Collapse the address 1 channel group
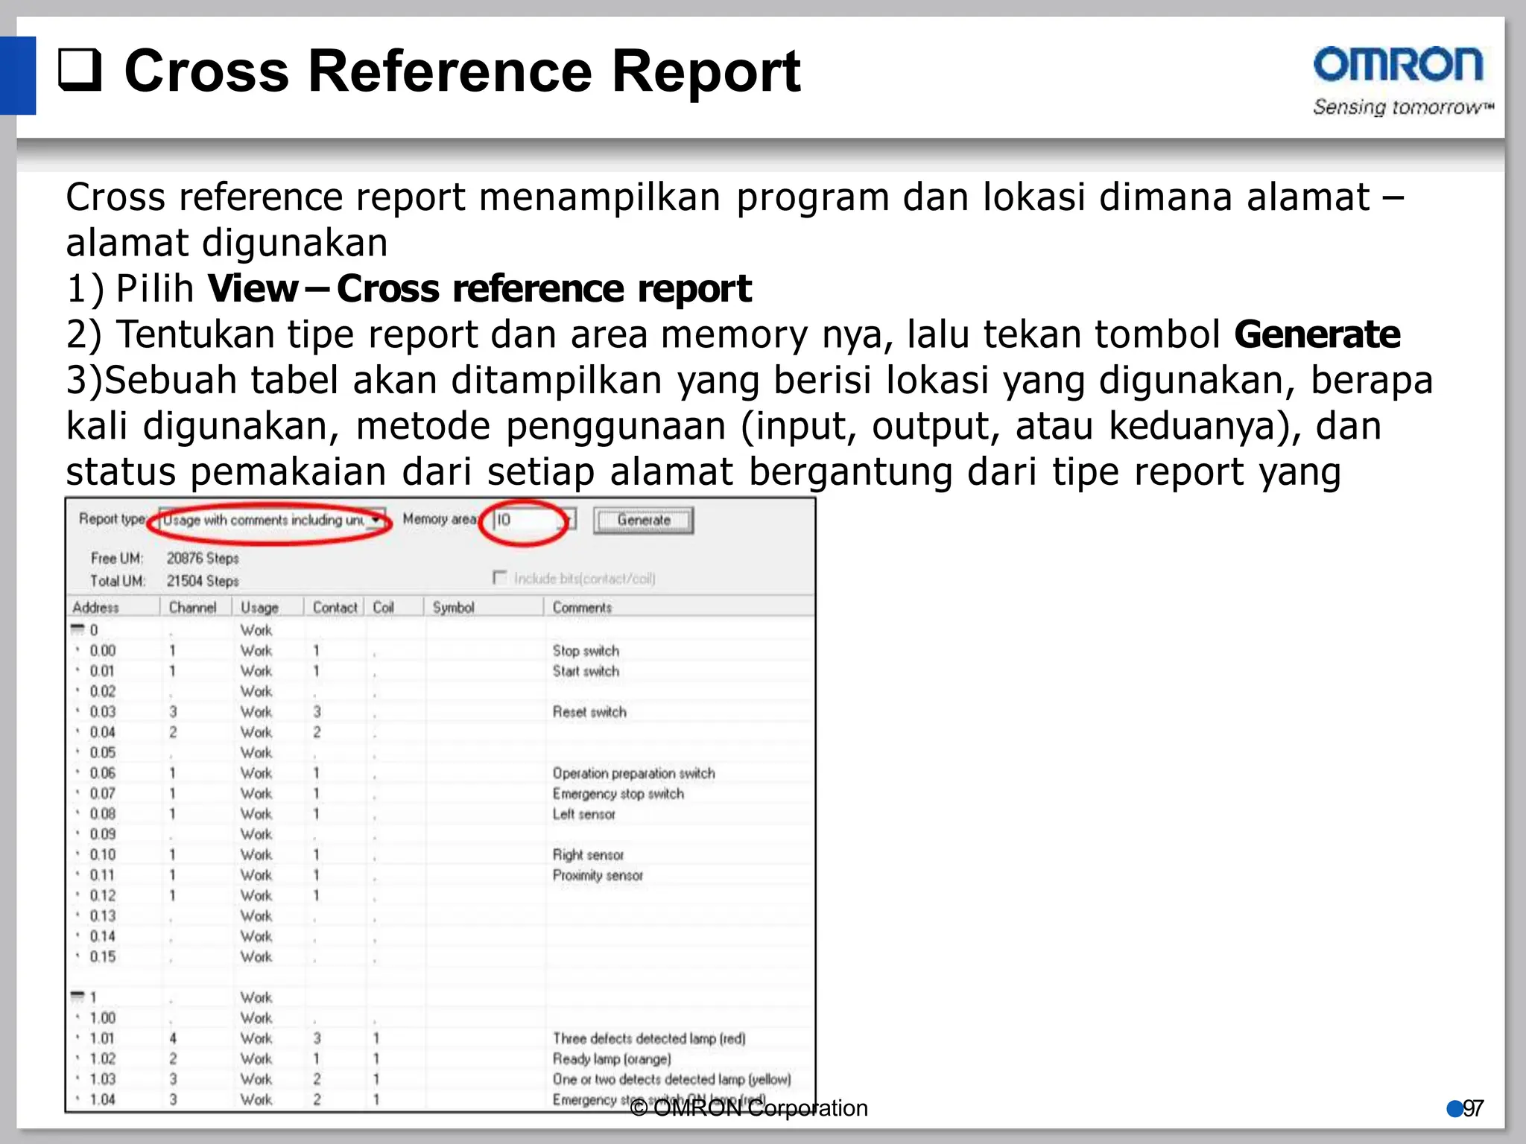Image resolution: width=1526 pixels, height=1144 pixels. tap(77, 997)
